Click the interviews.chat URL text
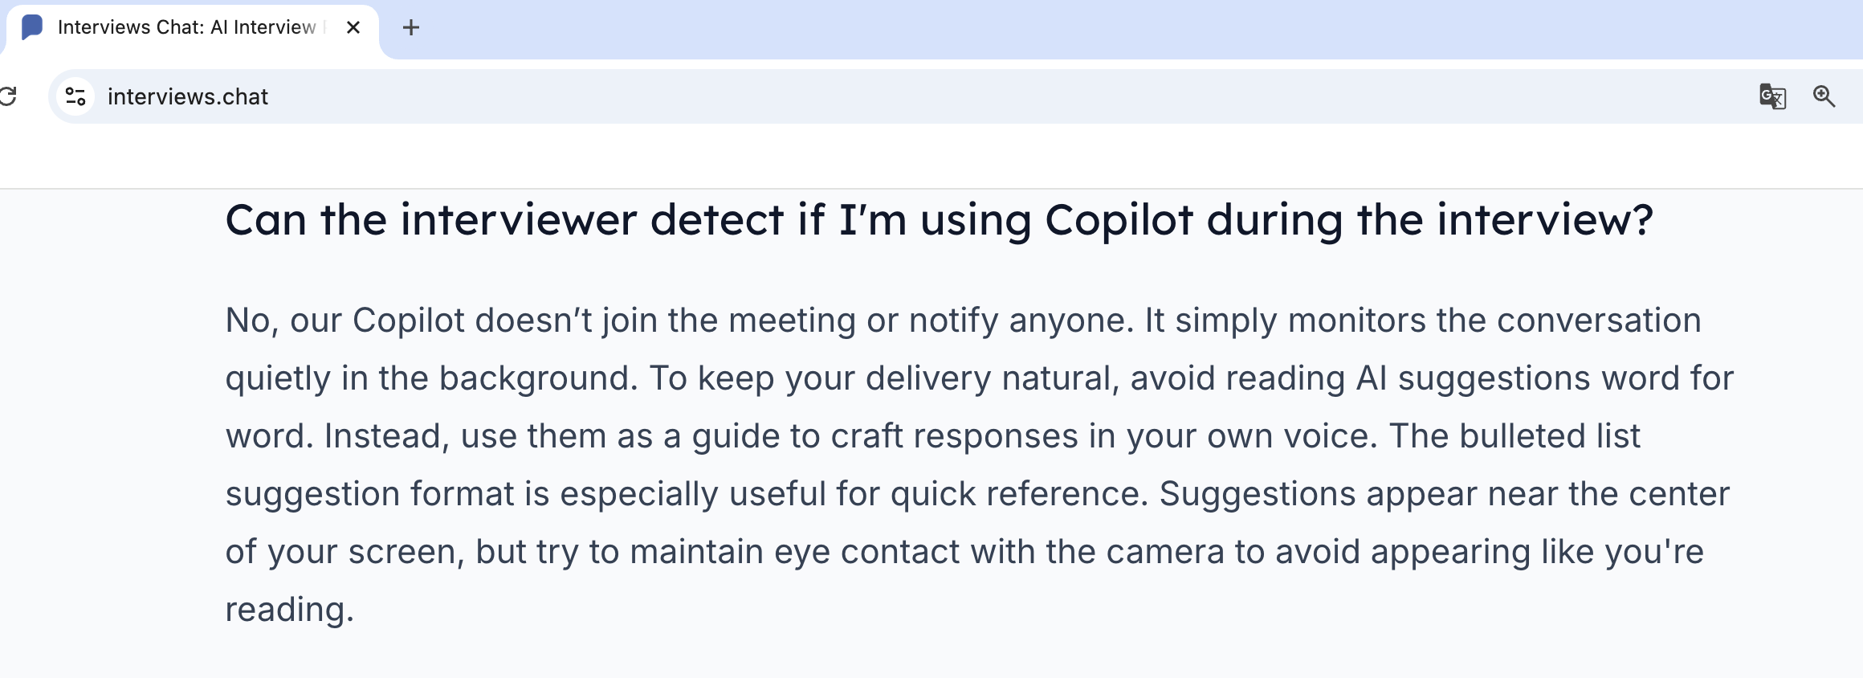The width and height of the screenshot is (1863, 678). pos(188,97)
